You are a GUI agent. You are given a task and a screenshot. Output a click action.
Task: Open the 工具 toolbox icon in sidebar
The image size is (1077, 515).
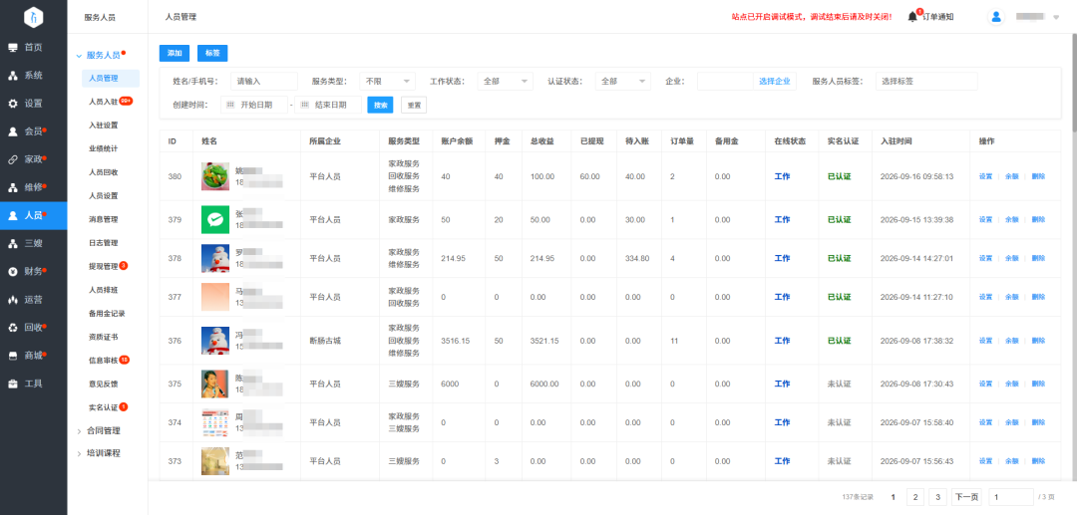12,384
